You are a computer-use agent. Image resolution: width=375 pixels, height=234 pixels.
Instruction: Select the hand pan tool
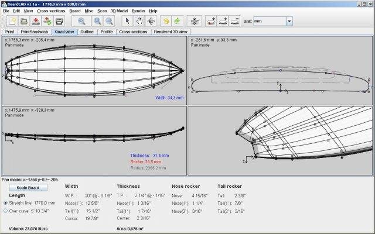pyautogui.click(x=139, y=21)
